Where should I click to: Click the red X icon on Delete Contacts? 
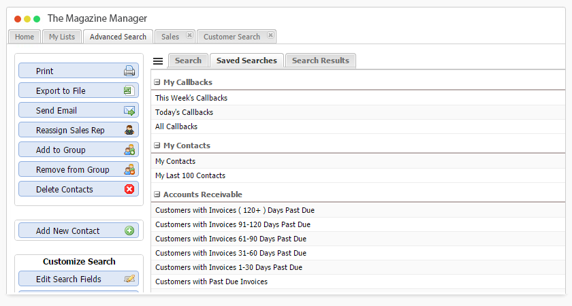[129, 189]
